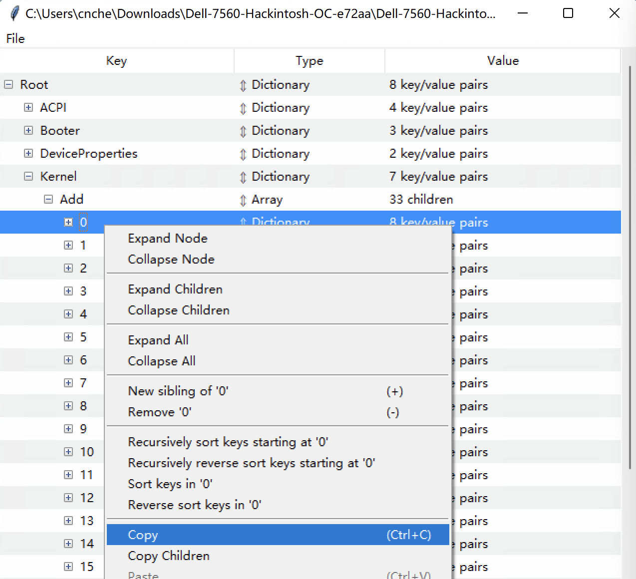Viewport: 636px width, 579px height.
Task: Select the DeviceProperties key label
Action: pos(89,153)
